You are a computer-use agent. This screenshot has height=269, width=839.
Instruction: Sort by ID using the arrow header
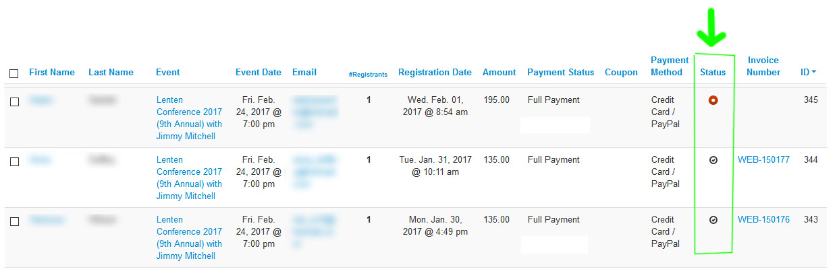(x=808, y=72)
